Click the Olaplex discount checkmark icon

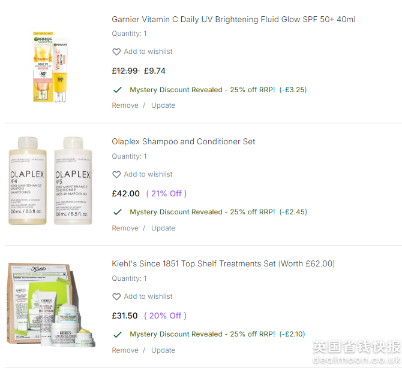pos(118,212)
